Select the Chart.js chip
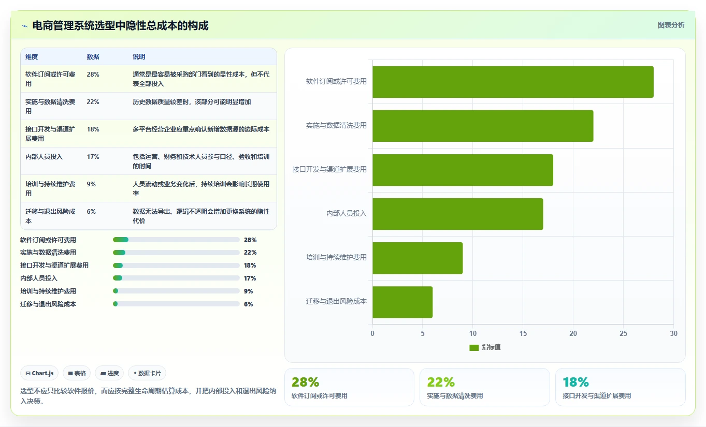706x427 pixels. [39, 373]
